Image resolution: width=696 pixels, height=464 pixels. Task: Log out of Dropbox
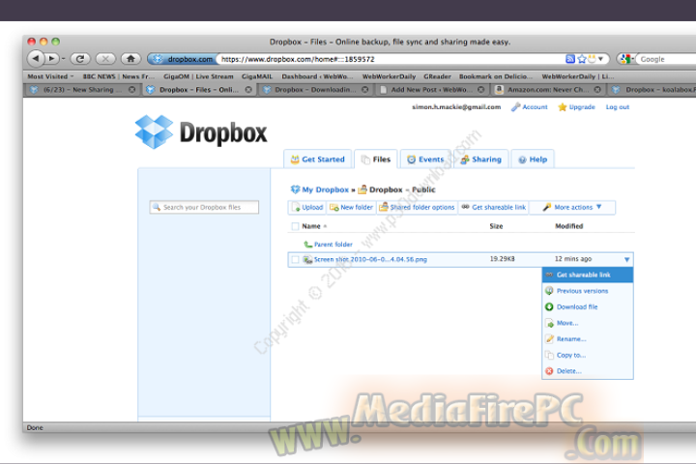pyautogui.click(x=618, y=107)
